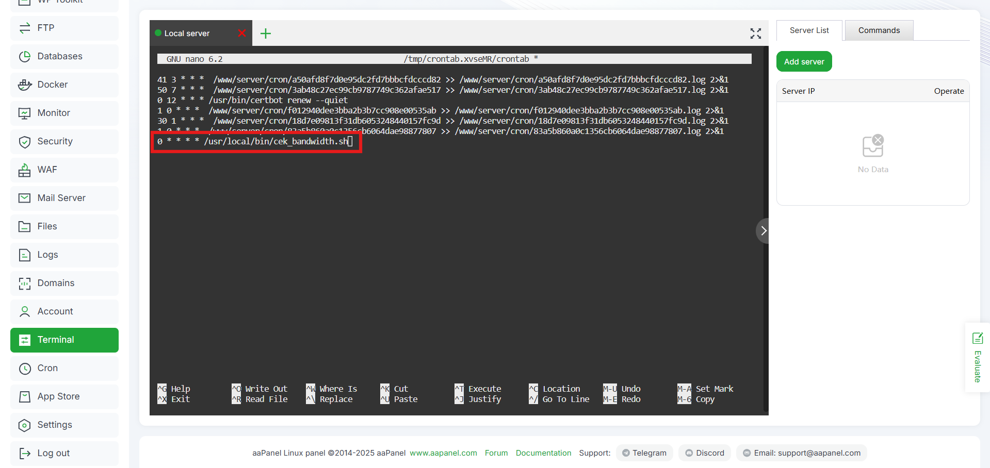Image resolution: width=990 pixels, height=468 pixels.
Task: Click the Docker whale icon
Action: [25, 85]
